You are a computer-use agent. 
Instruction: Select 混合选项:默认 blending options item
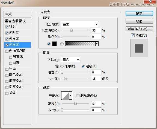click(x=17, y=21)
